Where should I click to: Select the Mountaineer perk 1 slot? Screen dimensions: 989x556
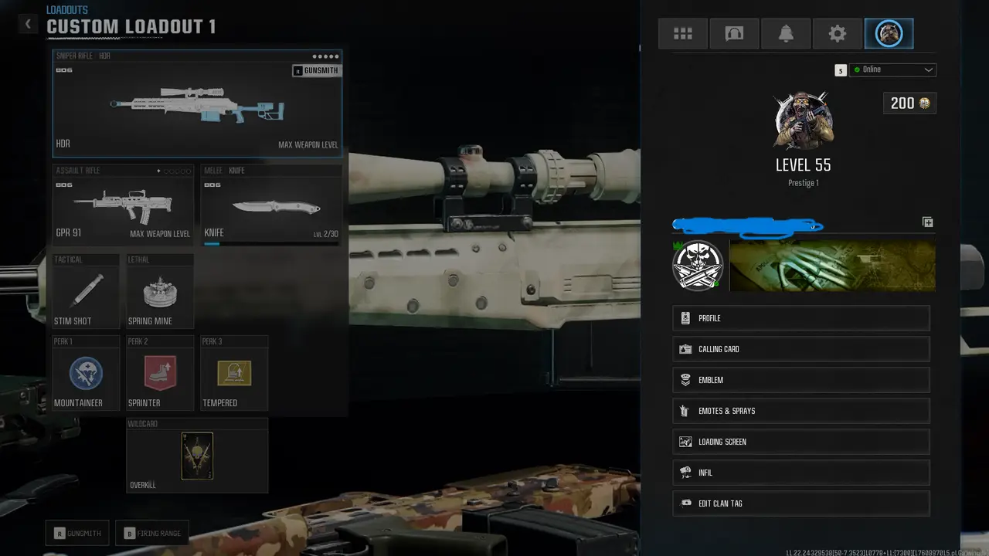(86, 374)
